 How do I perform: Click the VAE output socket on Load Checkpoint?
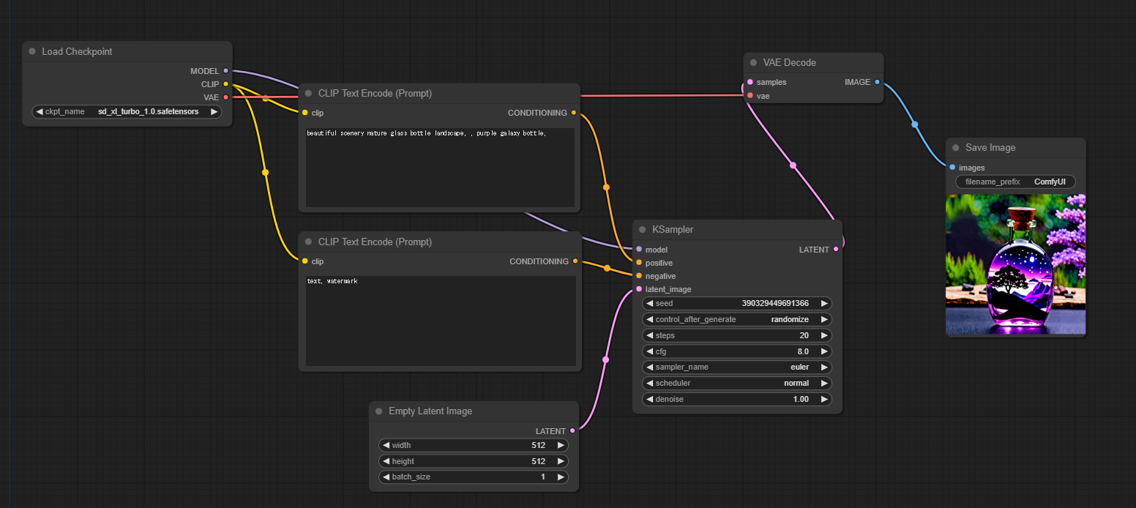tap(225, 97)
